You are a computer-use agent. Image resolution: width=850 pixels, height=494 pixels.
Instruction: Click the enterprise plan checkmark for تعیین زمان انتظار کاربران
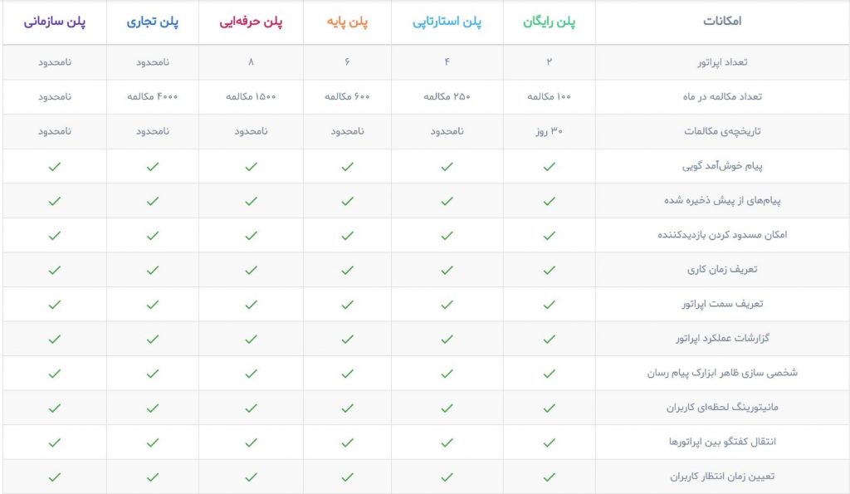coord(54,477)
